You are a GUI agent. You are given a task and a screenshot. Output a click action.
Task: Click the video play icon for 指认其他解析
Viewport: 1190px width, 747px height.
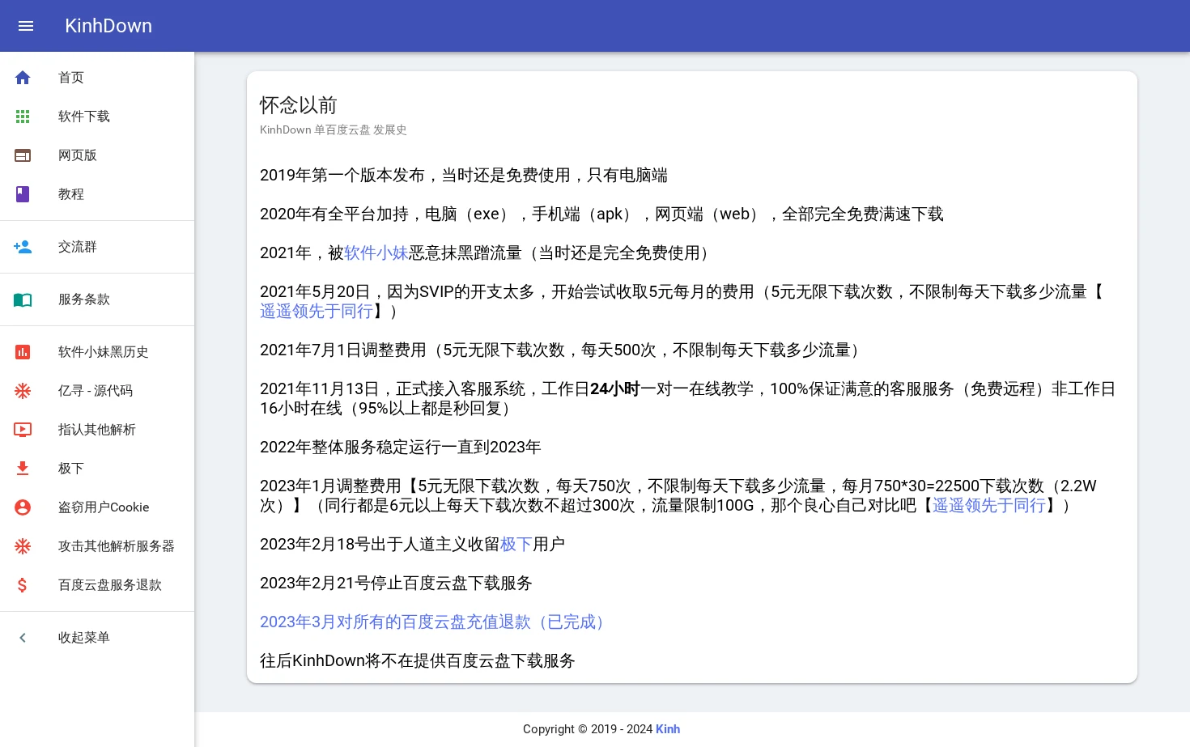[x=23, y=430]
